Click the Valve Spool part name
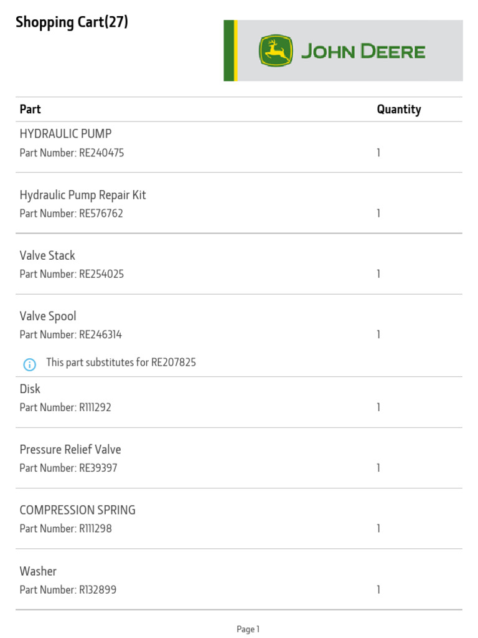This screenshot has height=638, width=478. (48, 316)
